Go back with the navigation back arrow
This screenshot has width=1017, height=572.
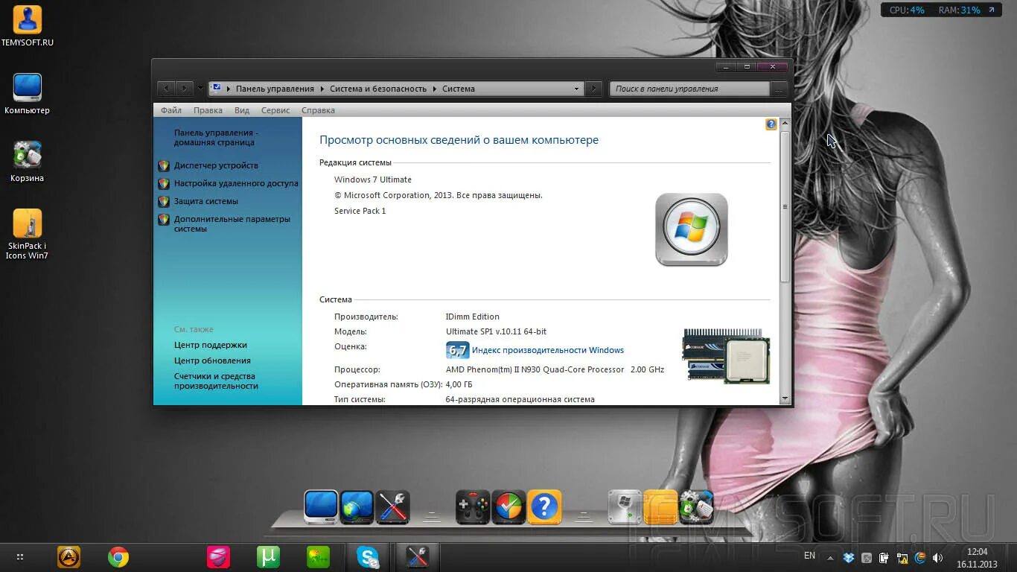tap(166, 89)
